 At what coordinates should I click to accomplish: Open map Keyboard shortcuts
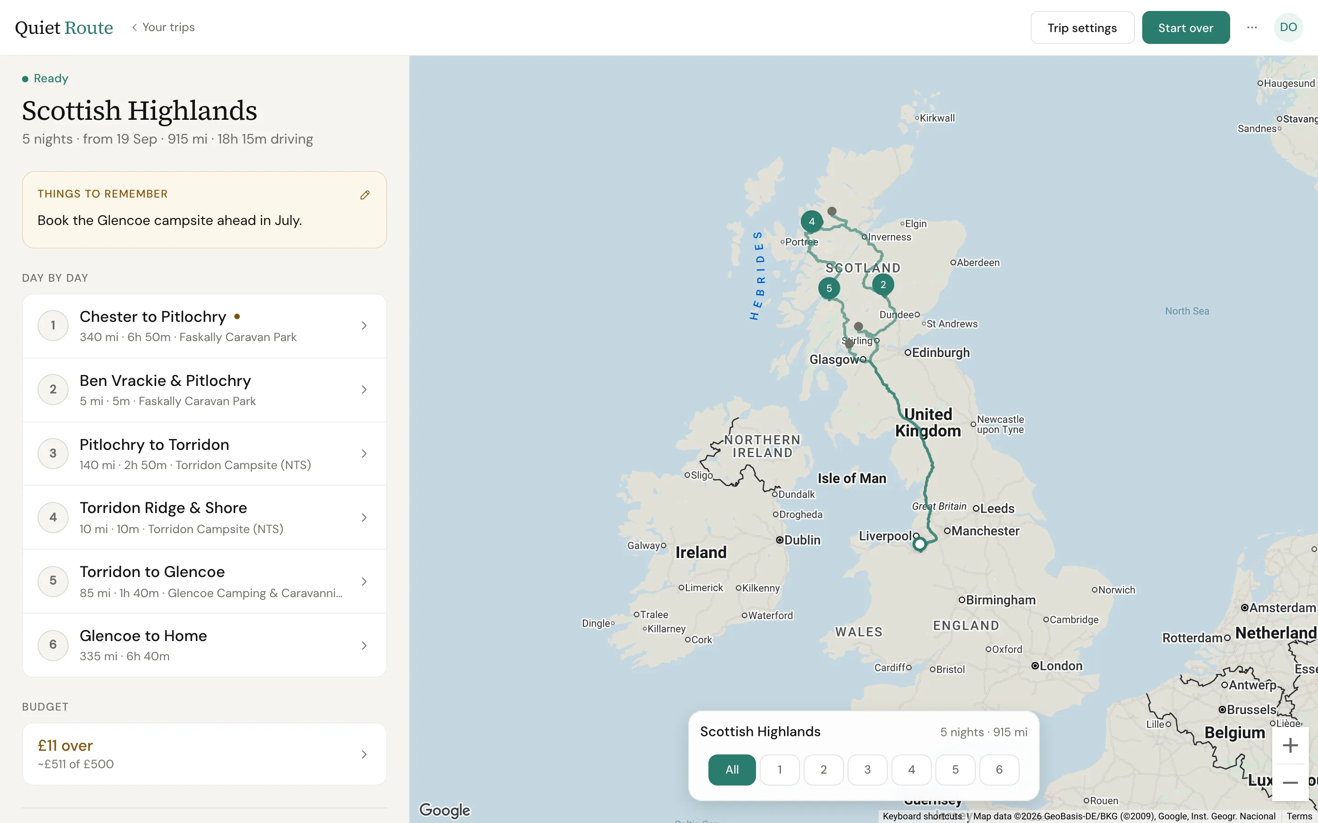(922, 817)
